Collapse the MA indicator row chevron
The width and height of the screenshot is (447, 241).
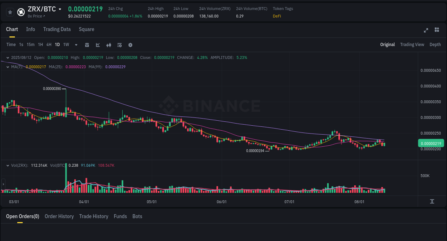point(8,67)
